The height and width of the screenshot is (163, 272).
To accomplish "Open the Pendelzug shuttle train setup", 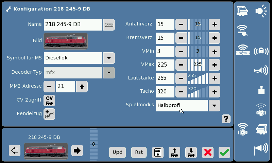I will [49, 114].
